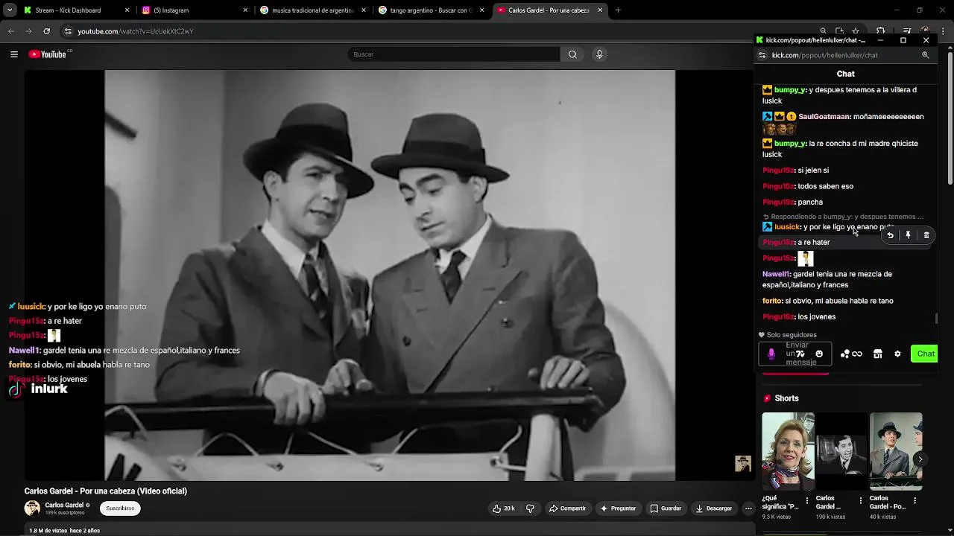Open channel points bubbles icon in chat
Viewport: 954px width, 536px height.
tap(844, 354)
